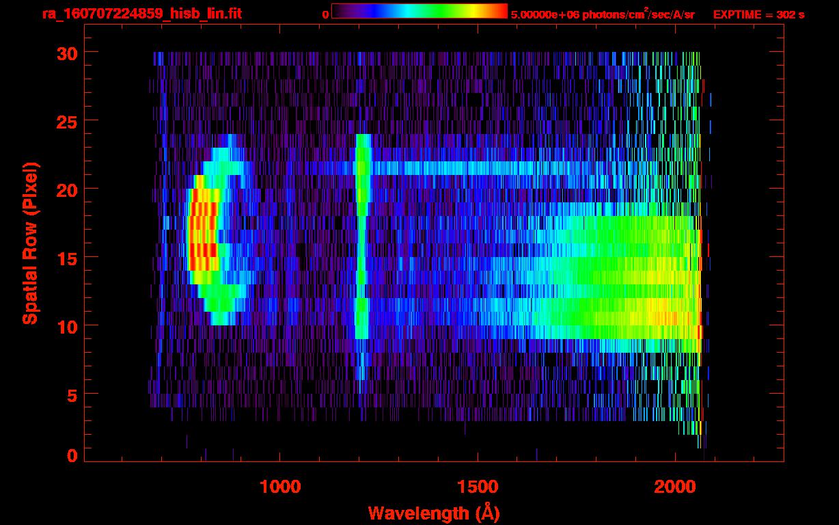
Task: Click the rainbow color scale bar
Action: coord(419,11)
